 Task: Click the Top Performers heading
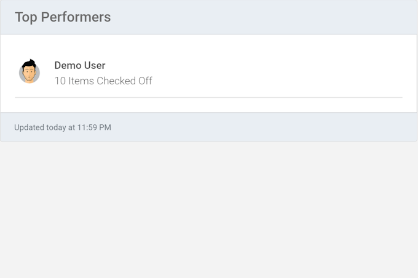tap(63, 17)
